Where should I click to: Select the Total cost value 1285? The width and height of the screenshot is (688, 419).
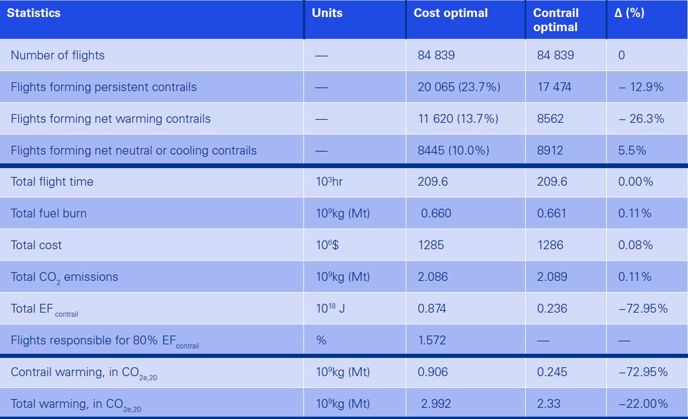click(430, 245)
